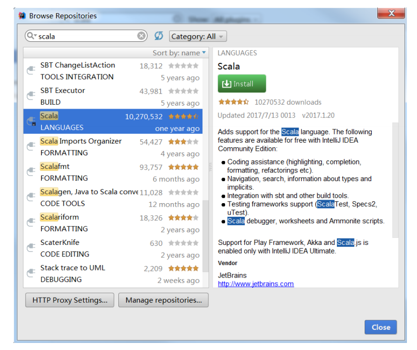Open Manage repositories dialog
This screenshot has height=350, width=417.
pos(164,300)
